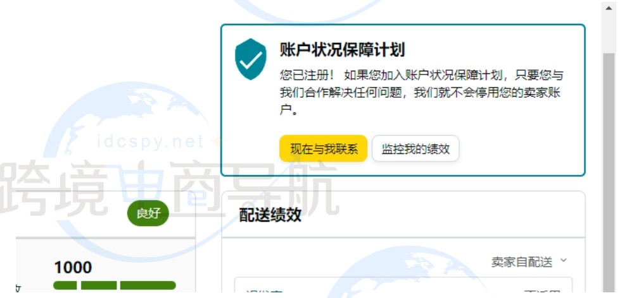This screenshot has height=298, width=627.
Task: Click the scrollbar up arrow
Action: [x=609, y=8]
